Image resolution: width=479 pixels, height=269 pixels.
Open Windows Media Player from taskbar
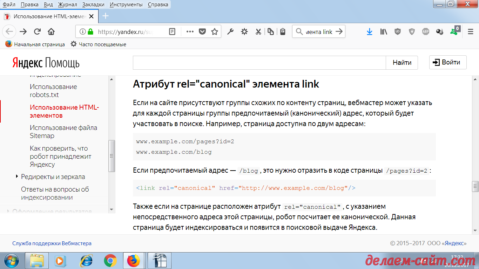click(x=60, y=261)
